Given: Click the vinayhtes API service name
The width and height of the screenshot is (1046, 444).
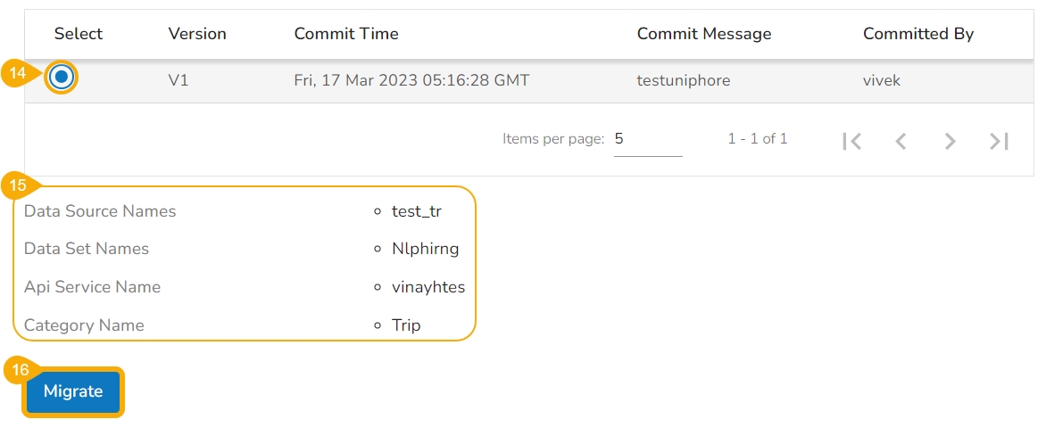Looking at the screenshot, I should pyautogui.click(x=428, y=287).
